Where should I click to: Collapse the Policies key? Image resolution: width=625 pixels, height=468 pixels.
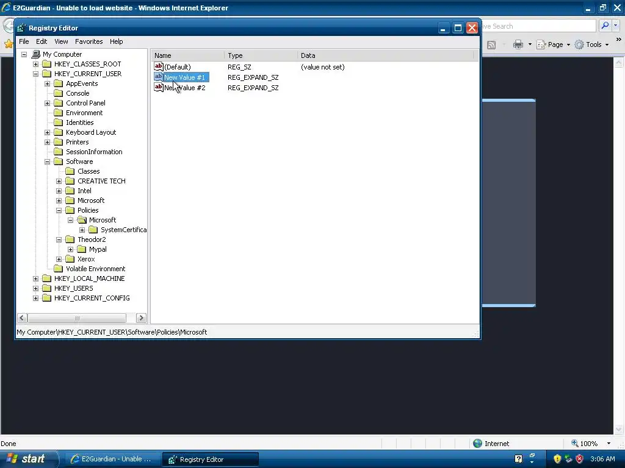tap(59, 210)
